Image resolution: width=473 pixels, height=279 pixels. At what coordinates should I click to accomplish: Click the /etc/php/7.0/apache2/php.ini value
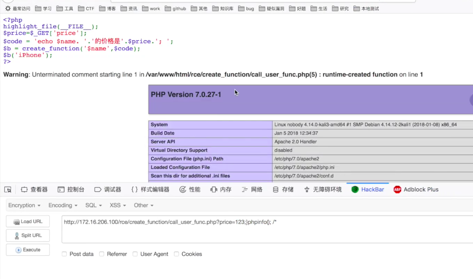click(x=305, y=167)
